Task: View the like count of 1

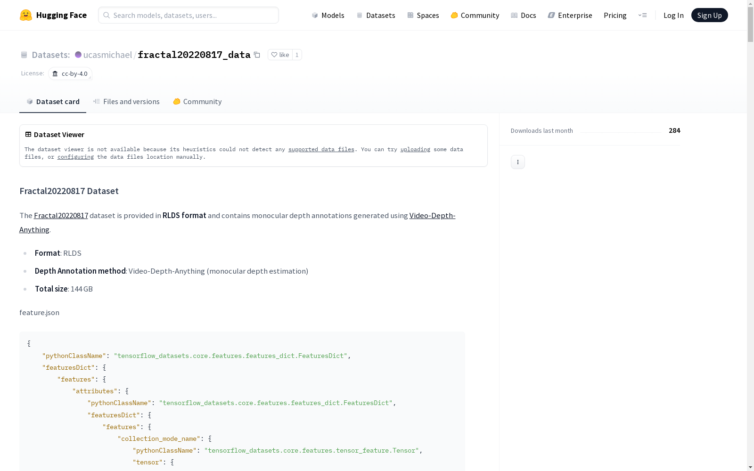Action: [297, 55]
